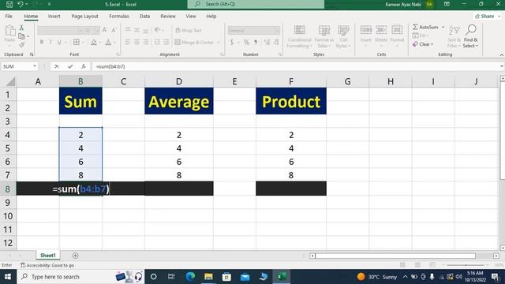
Task: Click the Clear button in Editing
Action: (x=423, y=44)
